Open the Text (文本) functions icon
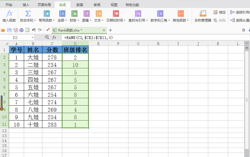The width and height of the screenshot is (250, 157). [99, 14]
